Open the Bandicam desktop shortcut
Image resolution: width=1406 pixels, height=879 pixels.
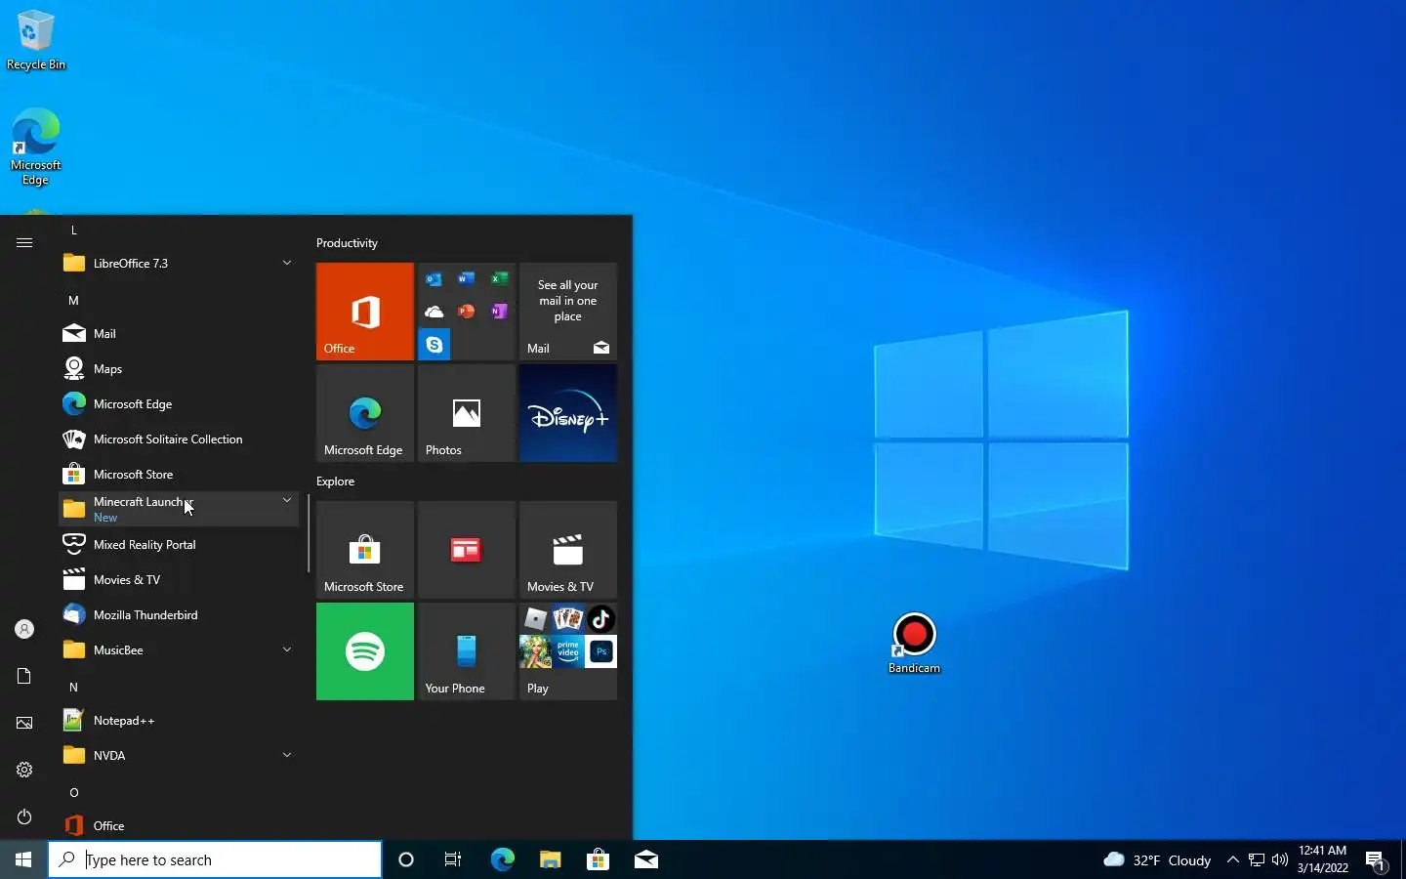pyautogui.click(x=914, y=643)
